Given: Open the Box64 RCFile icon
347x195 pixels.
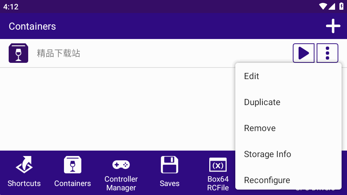Looking at the screenshot, I should pyautogui.click(x=218, y=165).
